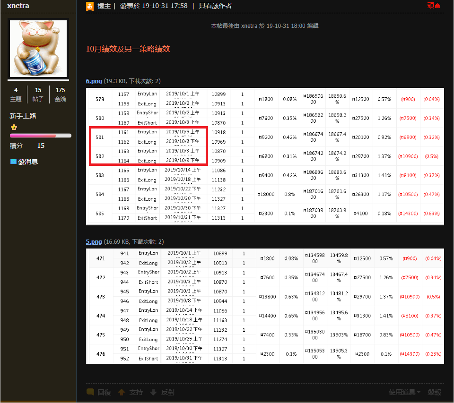Click 樓主 label in post header
The width and height of the screenshot is (454, 403).
pyautogui.click(x=104, y=6)
